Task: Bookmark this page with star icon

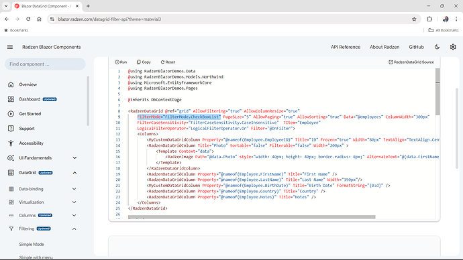Action: 414,19
